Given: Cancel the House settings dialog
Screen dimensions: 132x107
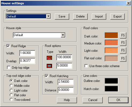Looking at the screenshot, I should coord(93,100).
